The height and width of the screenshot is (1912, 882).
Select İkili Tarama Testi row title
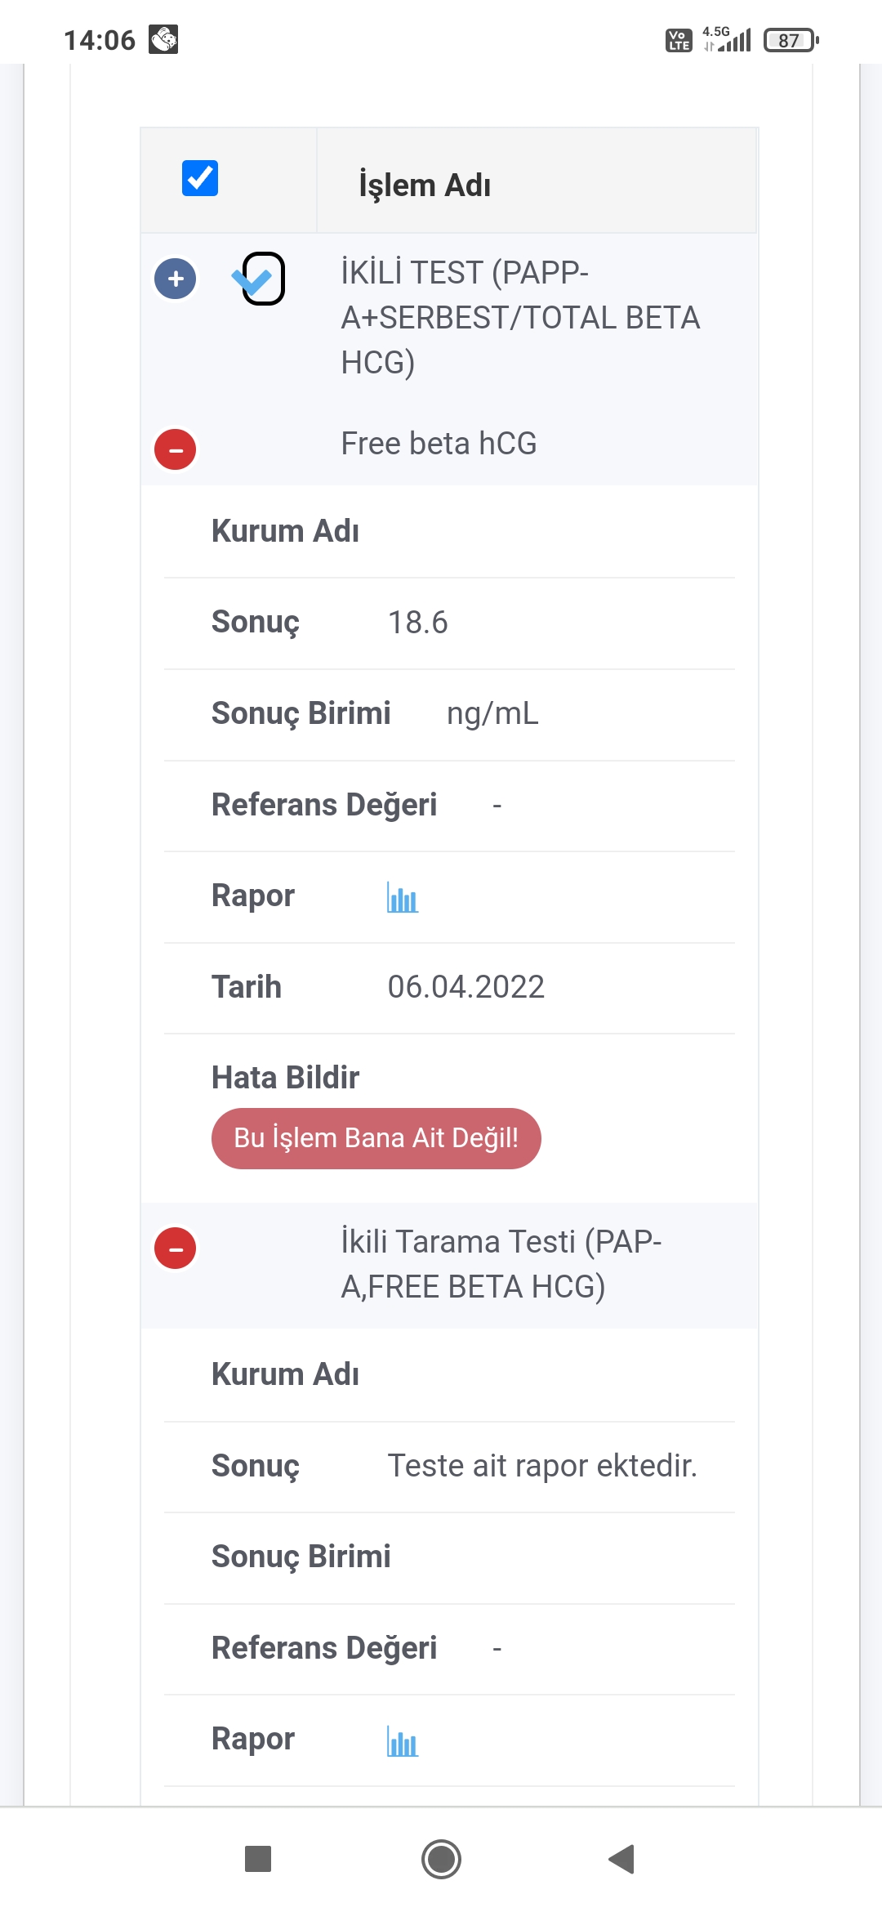point(501,1264)
